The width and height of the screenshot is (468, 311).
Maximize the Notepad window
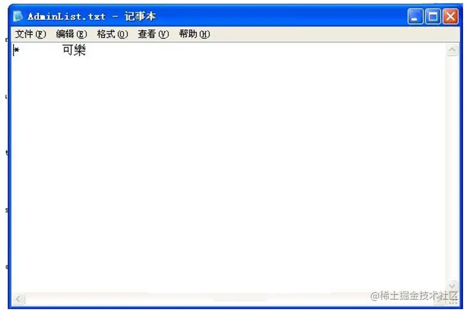pos(433,16)
